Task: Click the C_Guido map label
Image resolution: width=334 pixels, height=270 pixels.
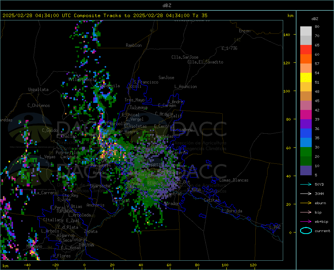Action: [x=50, y=130]
